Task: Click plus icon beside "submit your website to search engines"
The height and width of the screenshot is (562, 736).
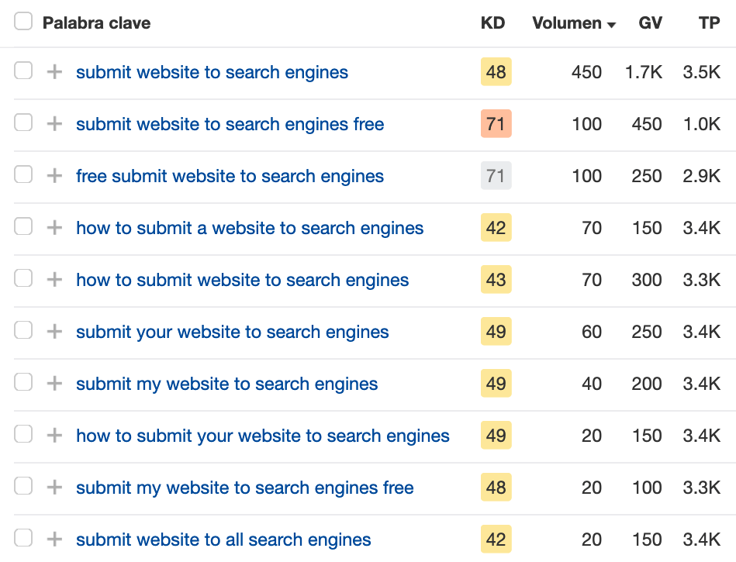Action: coord(54,332)
